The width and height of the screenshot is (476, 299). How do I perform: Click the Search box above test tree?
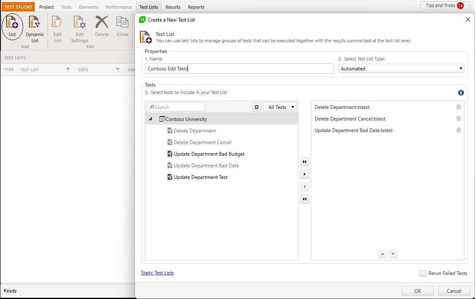pos(176,107)
